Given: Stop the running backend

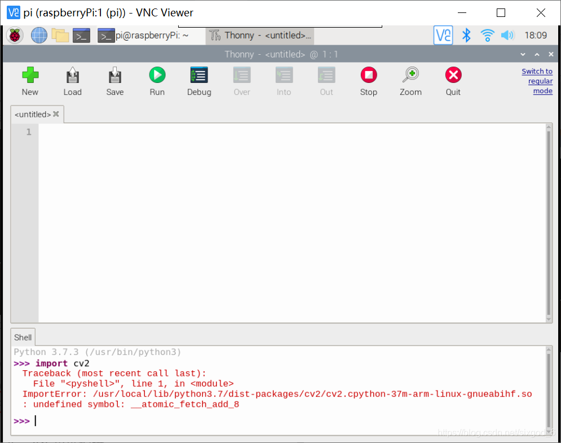Looking at the screenshot, I should pyautogui.click(x=369, y=81).
